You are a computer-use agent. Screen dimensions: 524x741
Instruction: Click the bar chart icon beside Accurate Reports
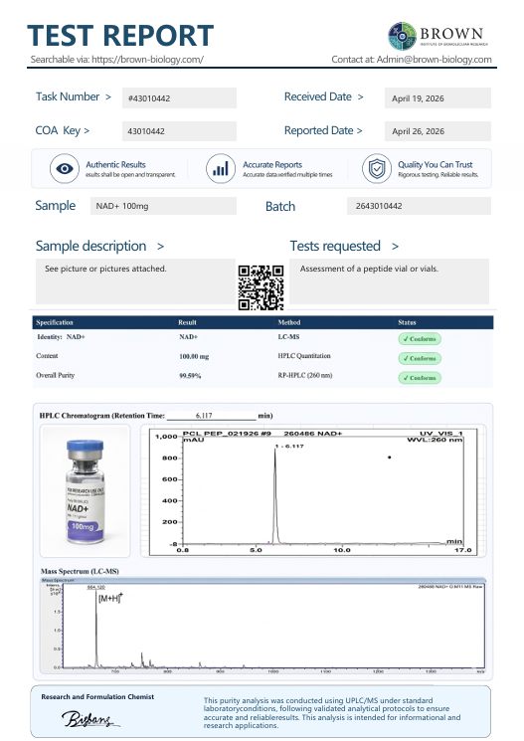tap(221, 168)
